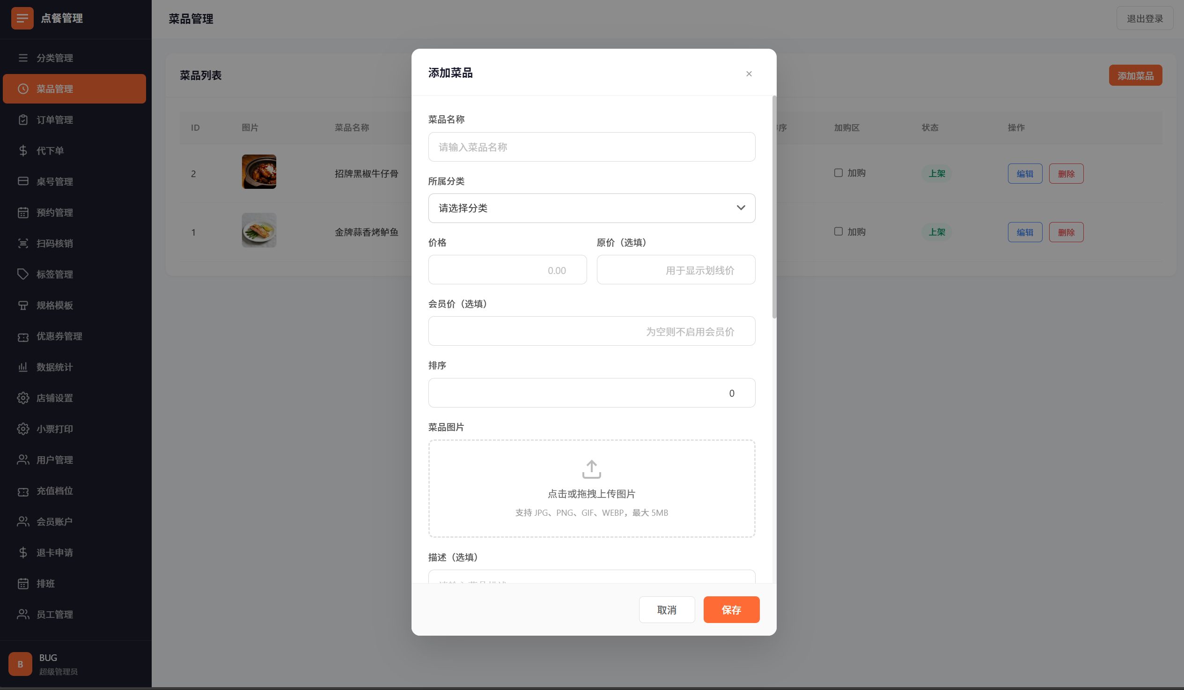Go to 会员账户 menu item

click(54, 522)
